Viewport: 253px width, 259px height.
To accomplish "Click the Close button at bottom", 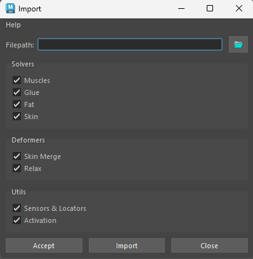I will point(209,246).
